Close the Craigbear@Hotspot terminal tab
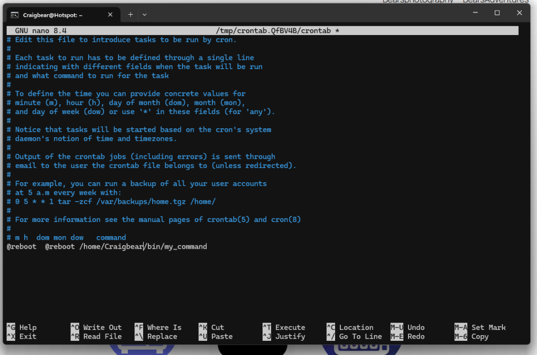The height and width of the screenshot is (355, 537). [x=111, y=15]
